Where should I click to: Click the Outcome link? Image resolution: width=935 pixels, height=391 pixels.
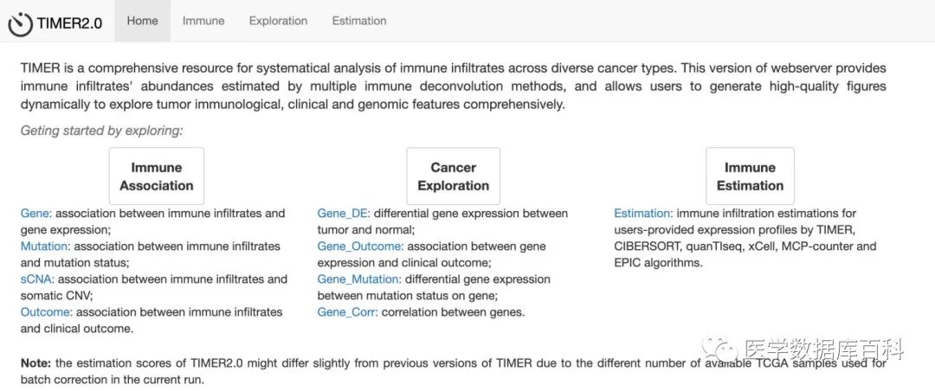click(x=43, y=311)
